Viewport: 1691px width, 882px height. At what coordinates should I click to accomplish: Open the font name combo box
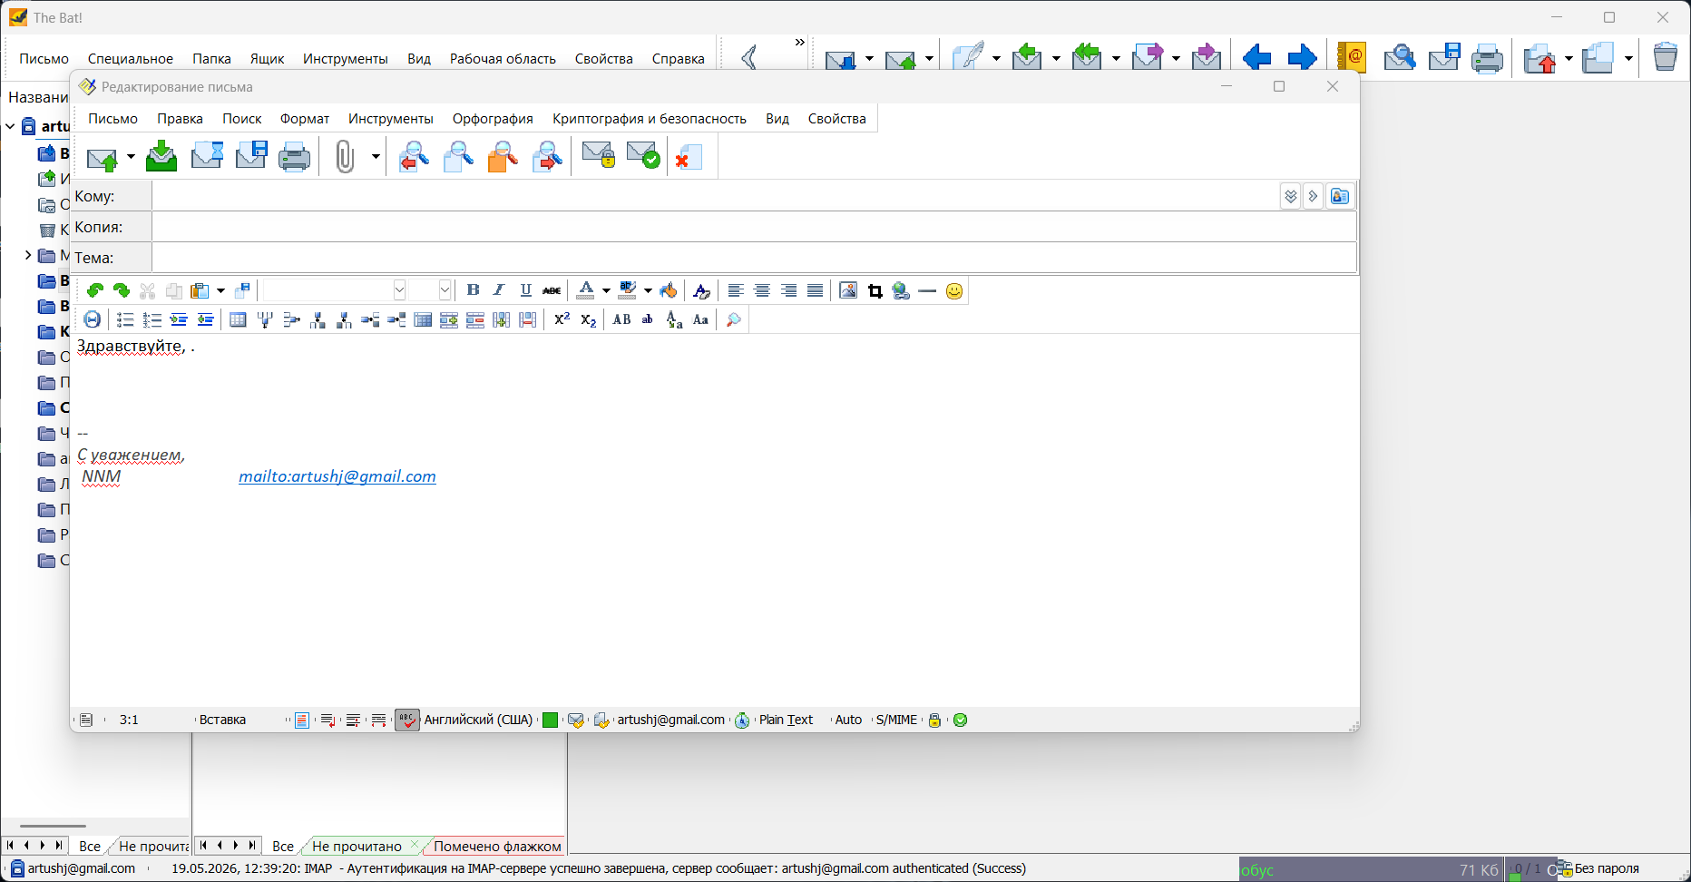(x=335, y=290)
